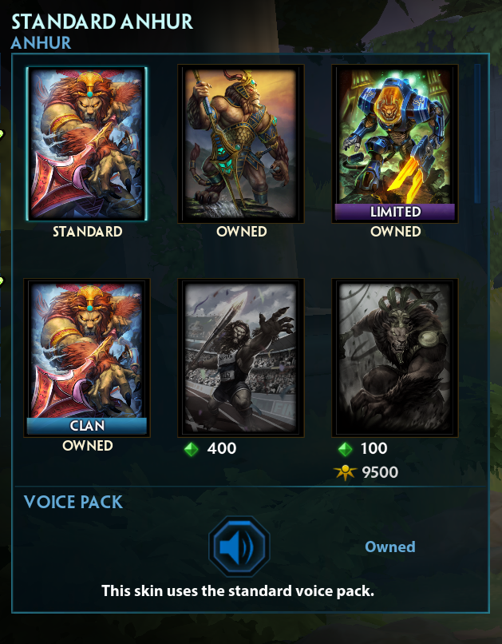Select the javelin athlete skin costing 400 gems
The width and height of the screenshot is (502, 644).
coord(241,358)
